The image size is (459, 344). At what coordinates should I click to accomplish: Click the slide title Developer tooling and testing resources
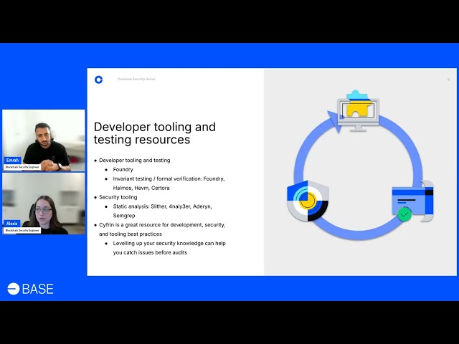155,133
